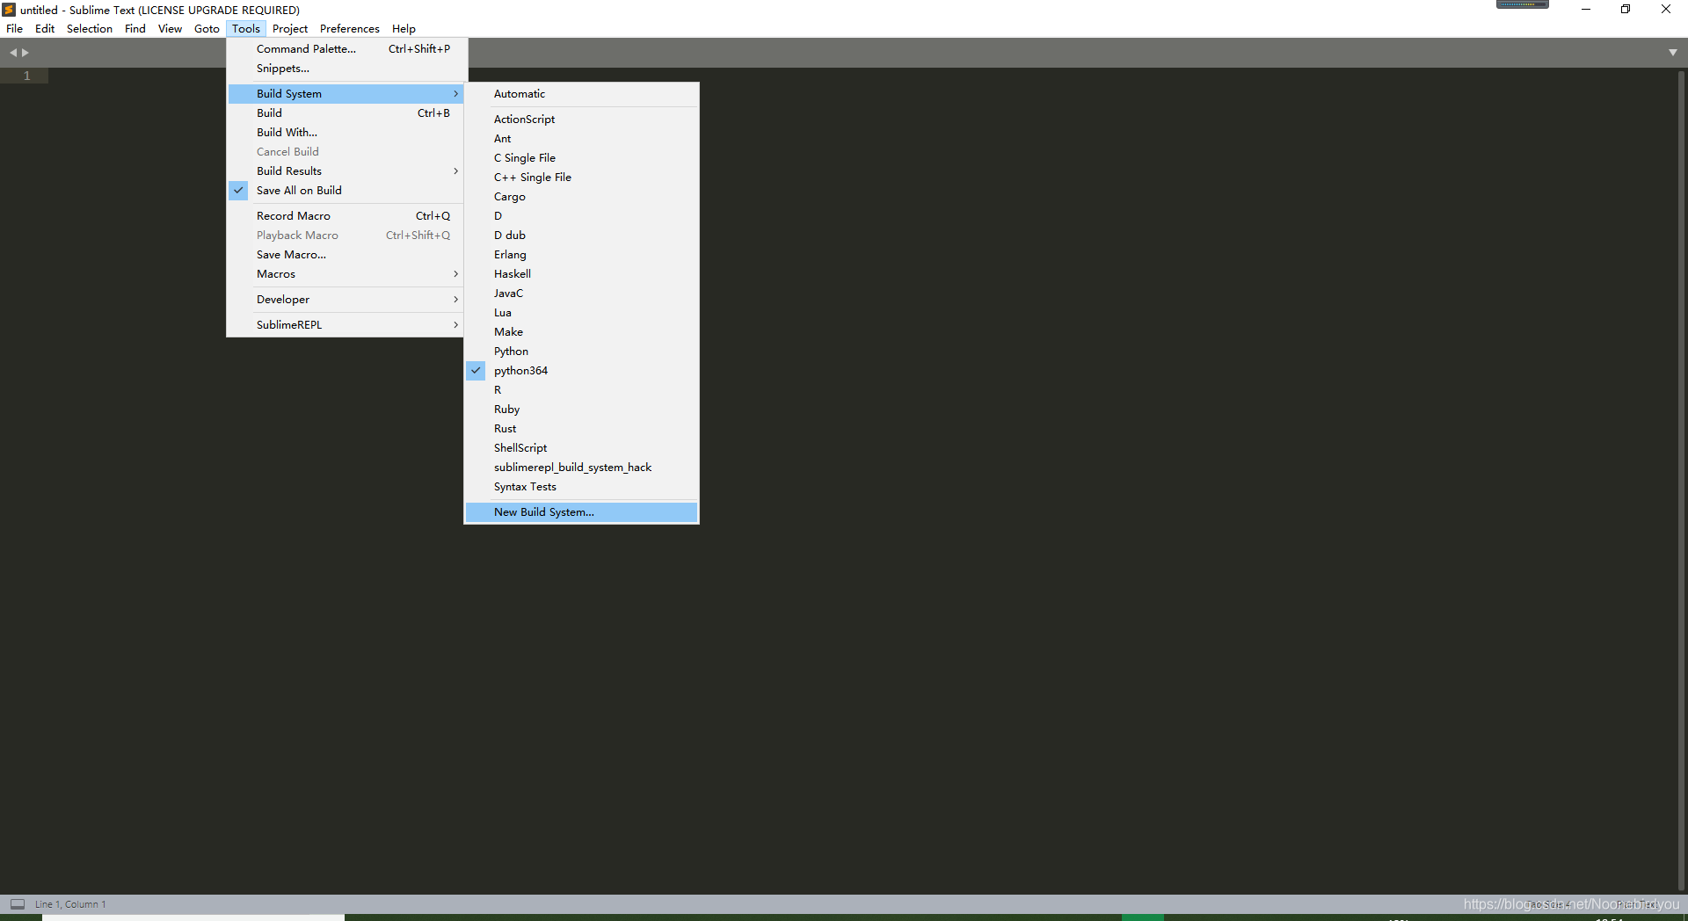
Task: Select Haskell build system
Action: (582, 274)
